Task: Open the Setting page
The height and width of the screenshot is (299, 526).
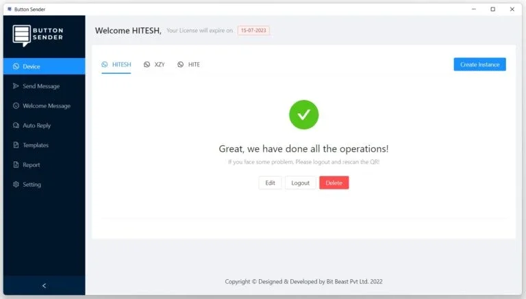Action: tap(45, 184)
